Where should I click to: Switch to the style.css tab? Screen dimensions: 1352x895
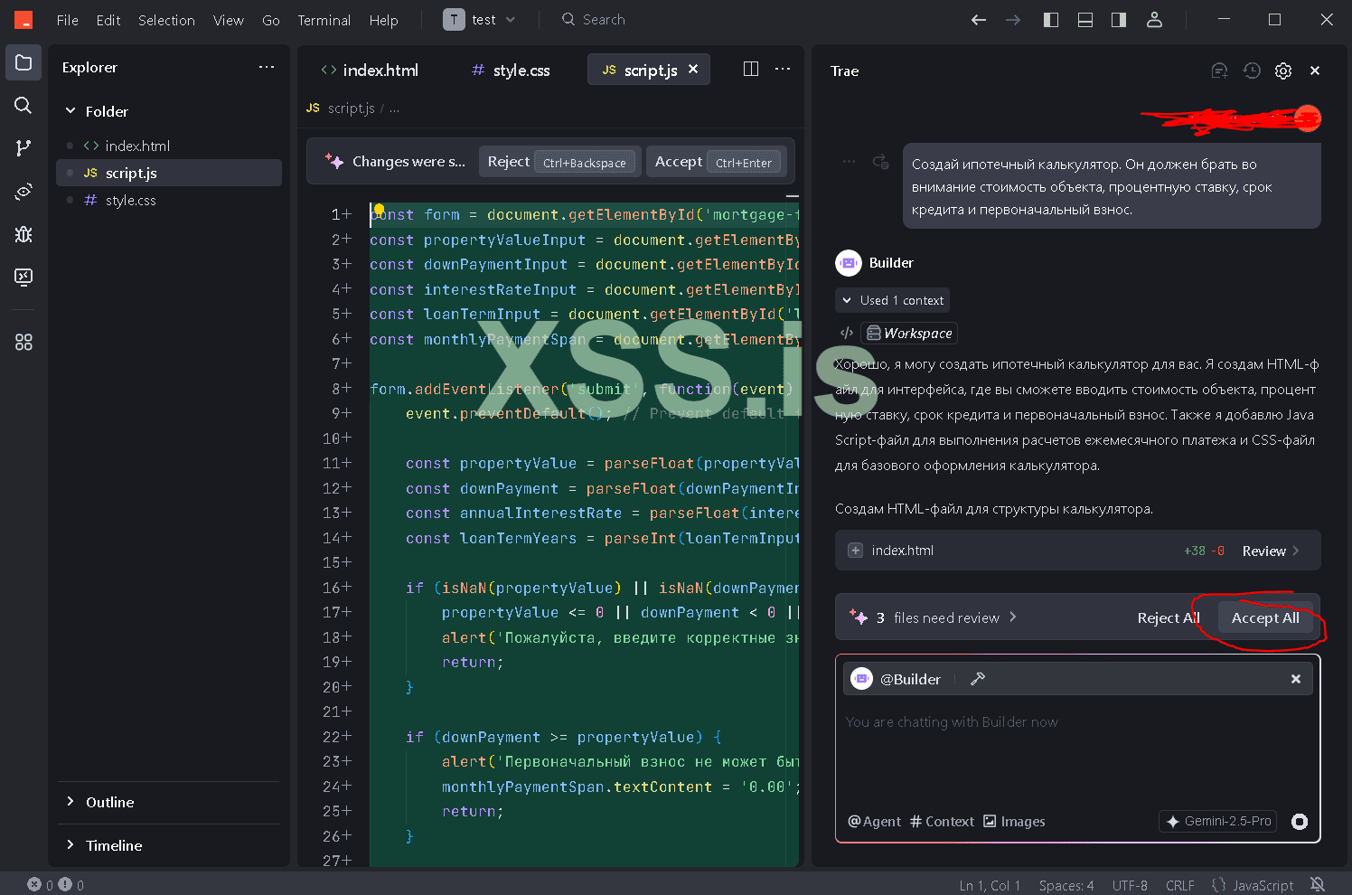(512, 70)
